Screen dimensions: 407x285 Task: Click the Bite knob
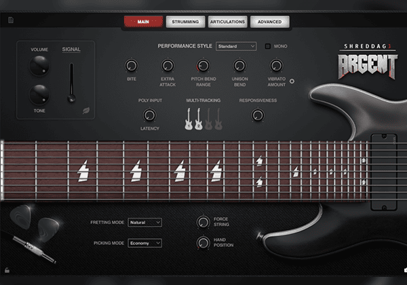(x=132, y=66)
